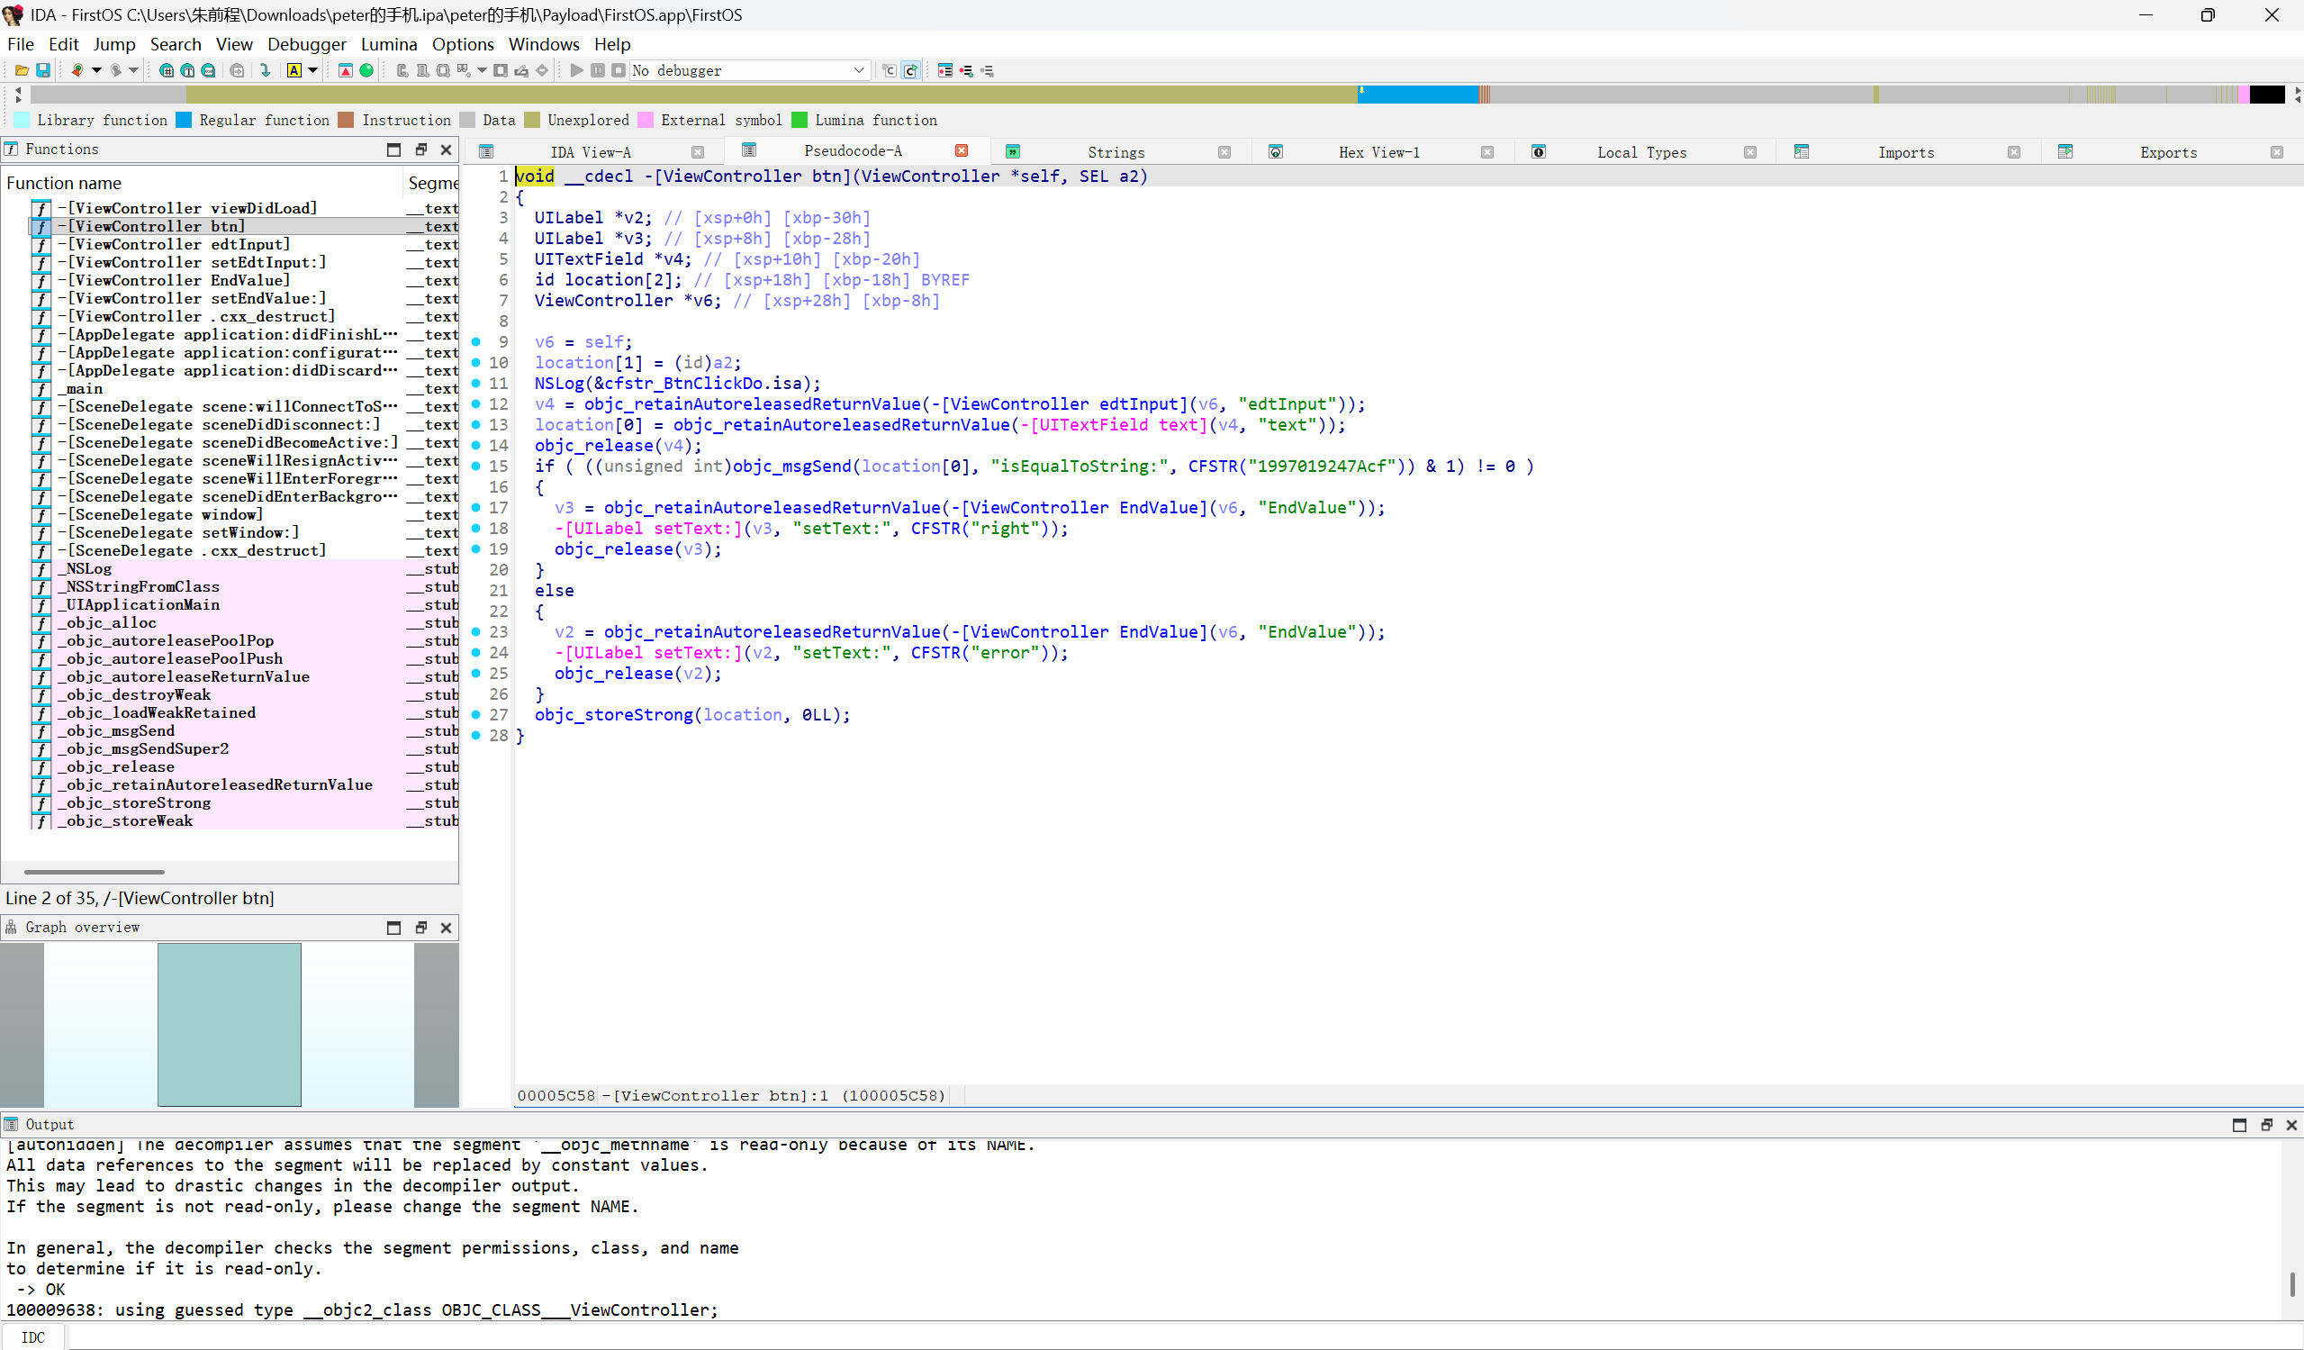Click the jump-to-address arrow icon
This screenshot has height=1350, width=2304.
click(x=265, y=70)
